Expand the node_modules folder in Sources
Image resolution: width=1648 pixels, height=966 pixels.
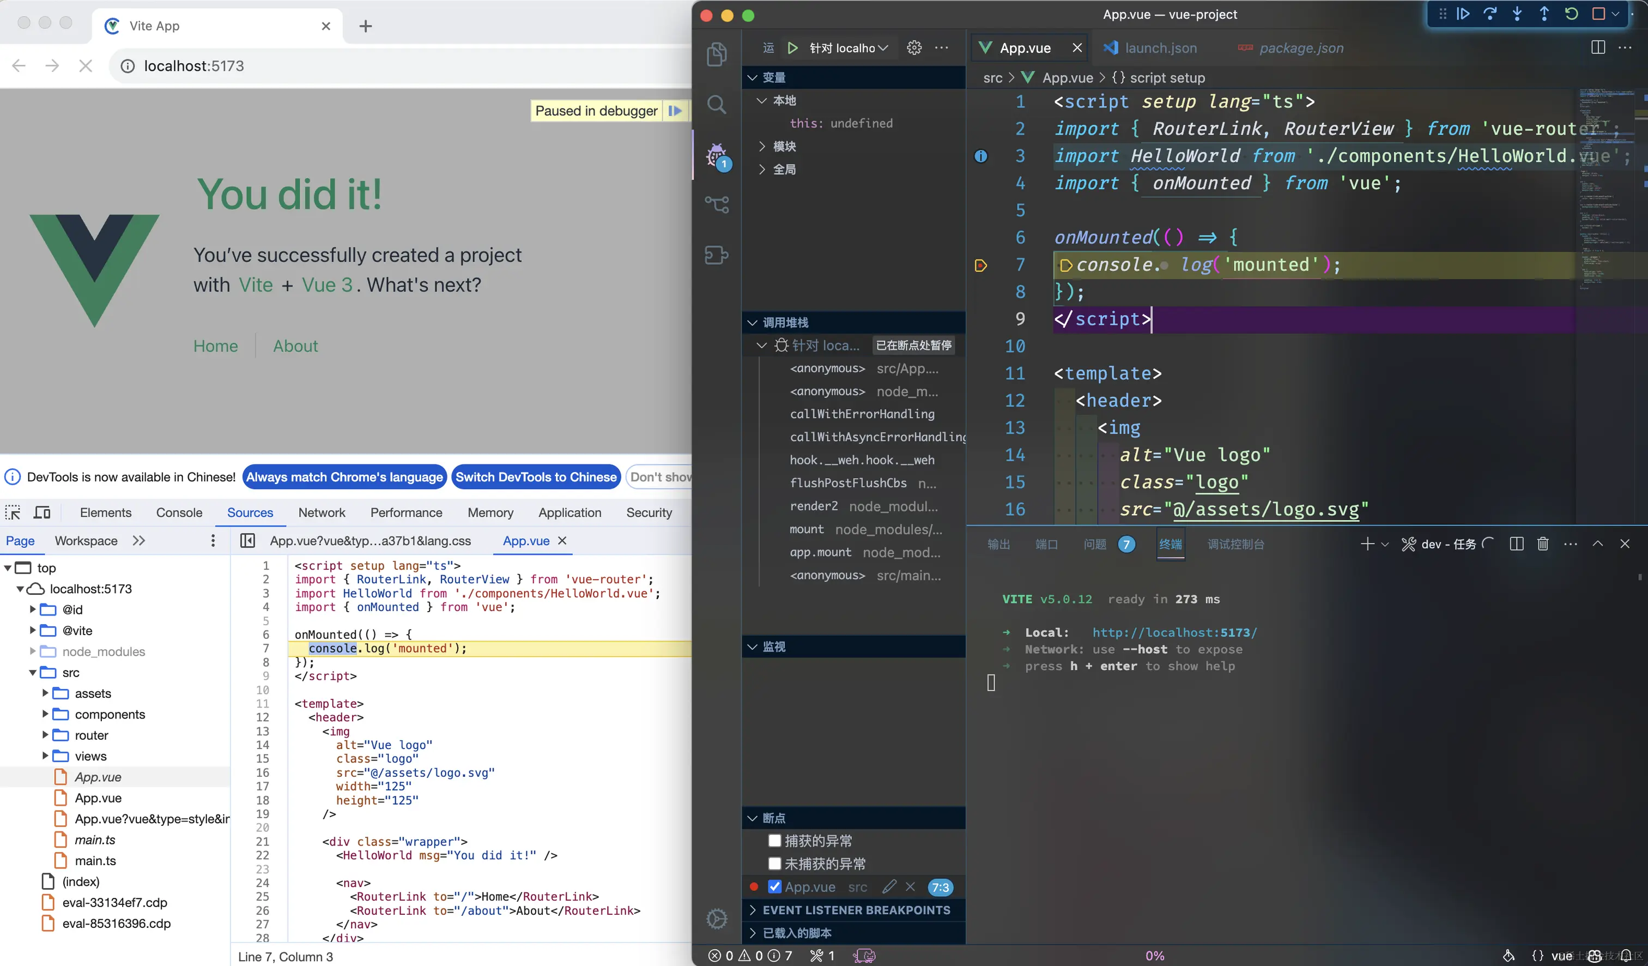coord(33,651)
